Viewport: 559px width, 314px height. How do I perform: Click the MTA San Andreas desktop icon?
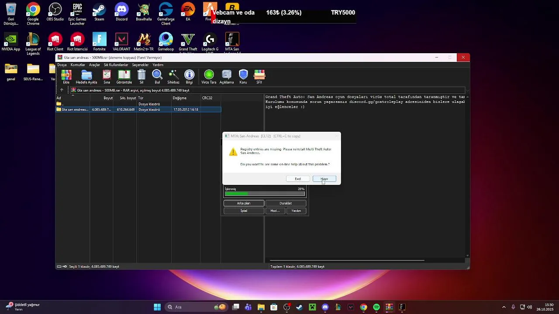(x=232, y=43)
